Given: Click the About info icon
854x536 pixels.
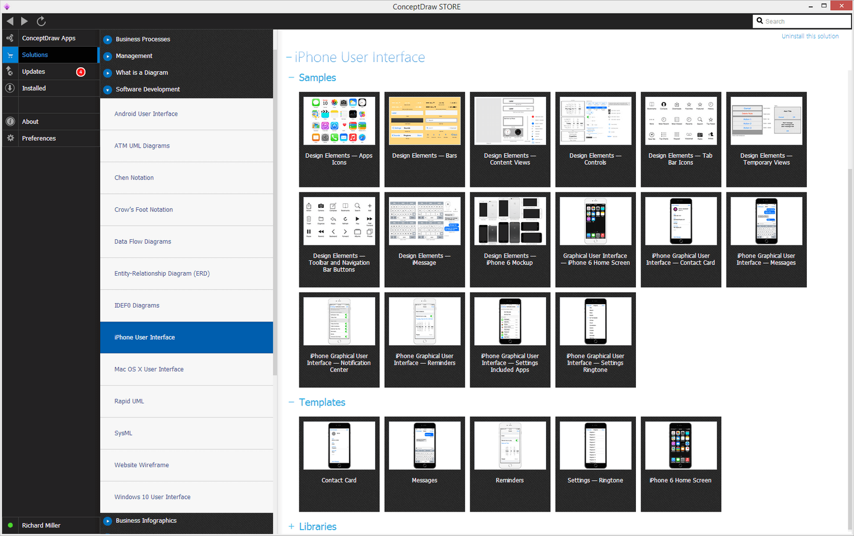Looking at the screenshot, I should 10,121.
